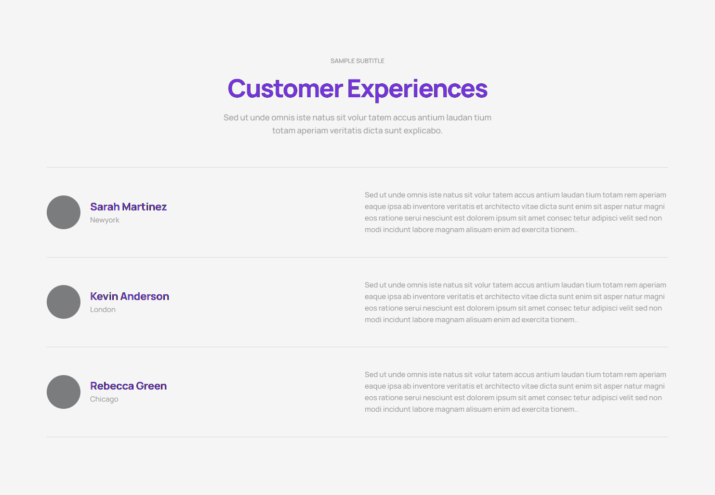Image resolution: width=715 pixels, height=495 pixels.
Task: Click the London location label
Action: point(103,310)
